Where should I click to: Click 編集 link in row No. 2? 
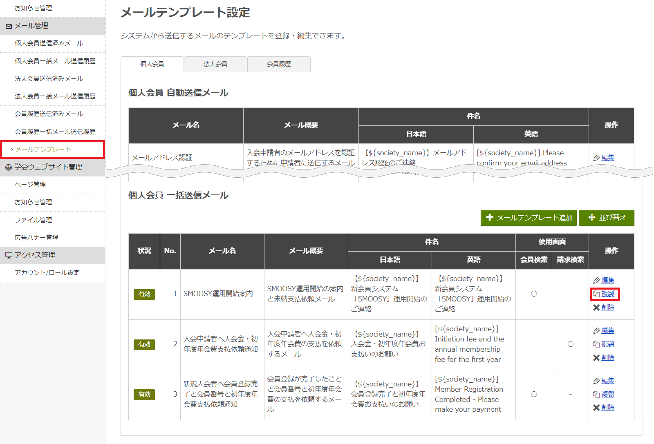point(608,330)
